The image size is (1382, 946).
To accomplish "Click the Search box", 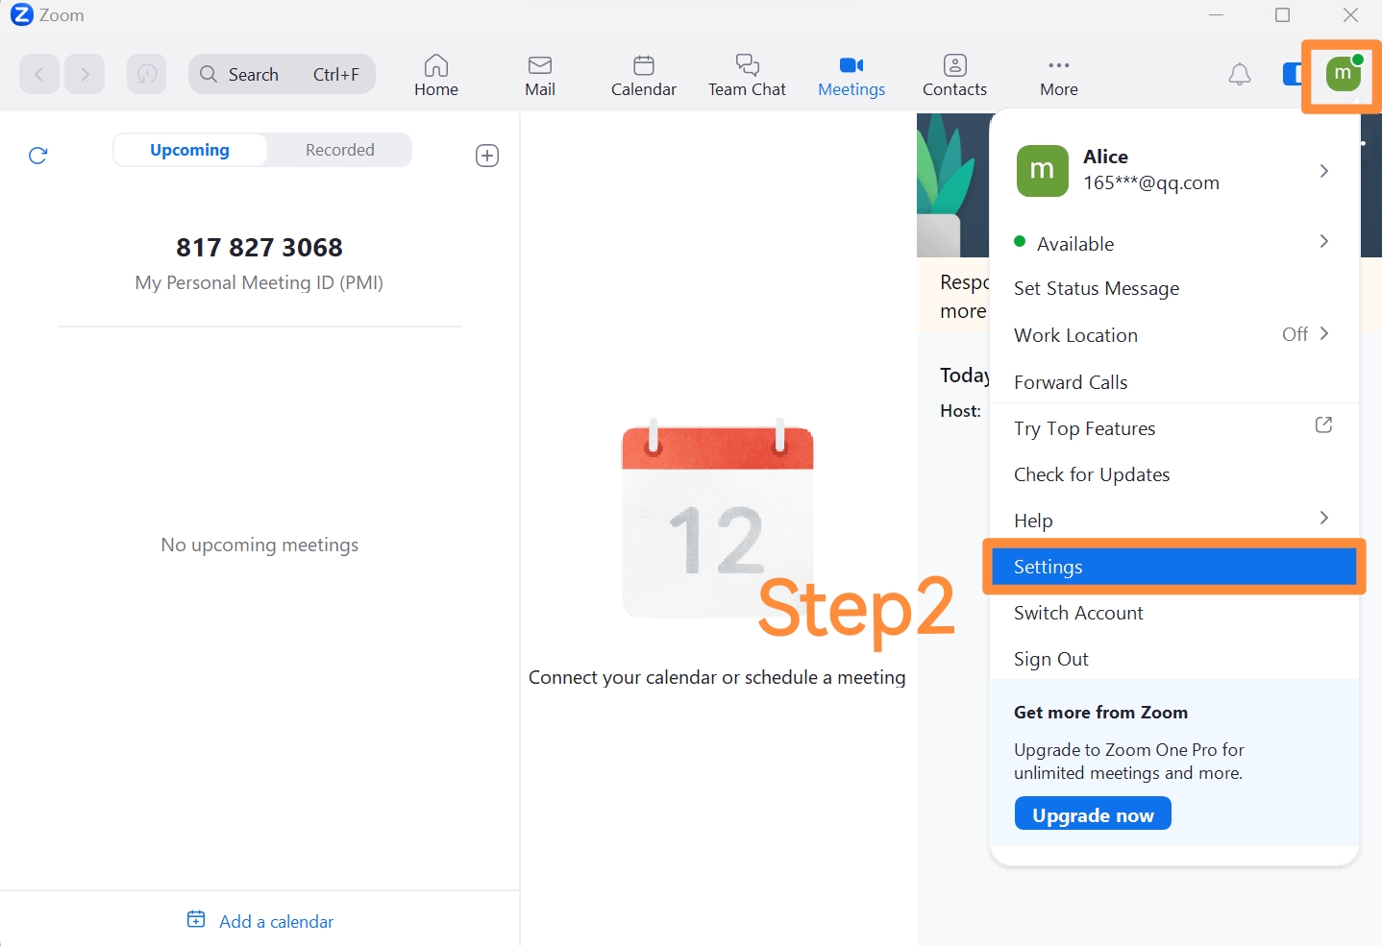I will (x=282, y=74).
